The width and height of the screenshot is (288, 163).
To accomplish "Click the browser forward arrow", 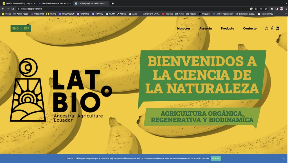I will pos(8,9).
